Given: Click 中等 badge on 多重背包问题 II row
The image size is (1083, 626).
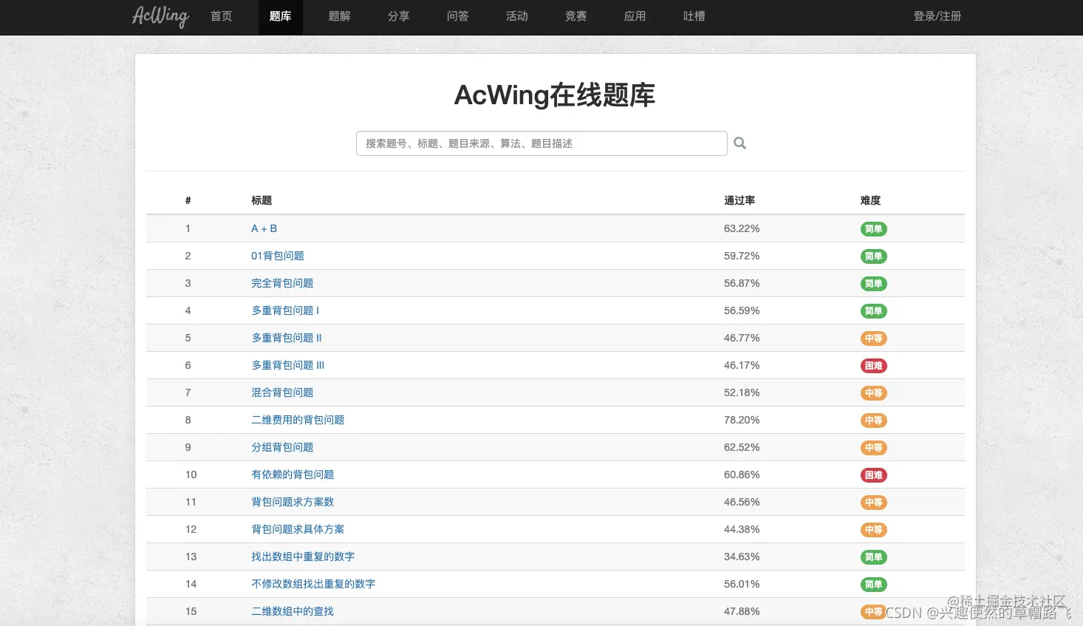Looking at the screenshot, I should [874, 338].
